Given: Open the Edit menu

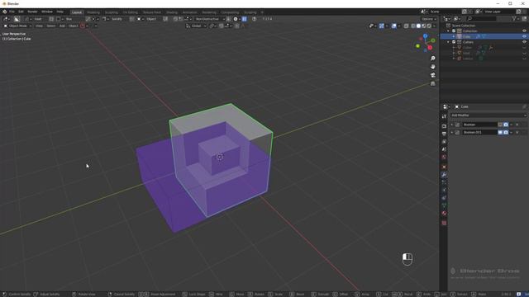Looking at the screenshot, I should point(21,12).
